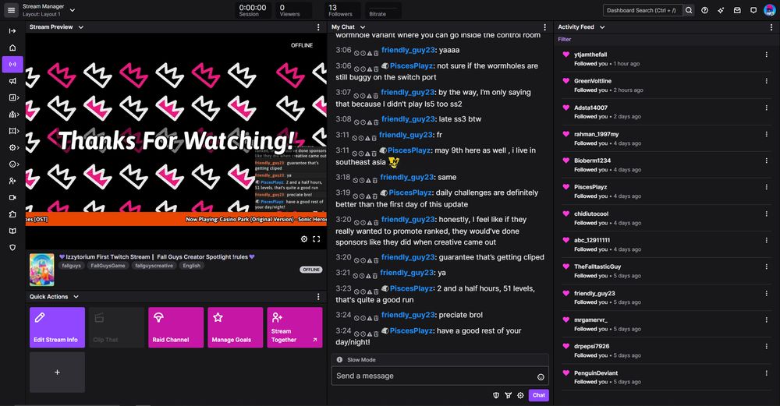Image resolution: width=780 pixels, height=406 pixels.
Task: Click the fallguyscreative tag
Action: click(154, 266)
